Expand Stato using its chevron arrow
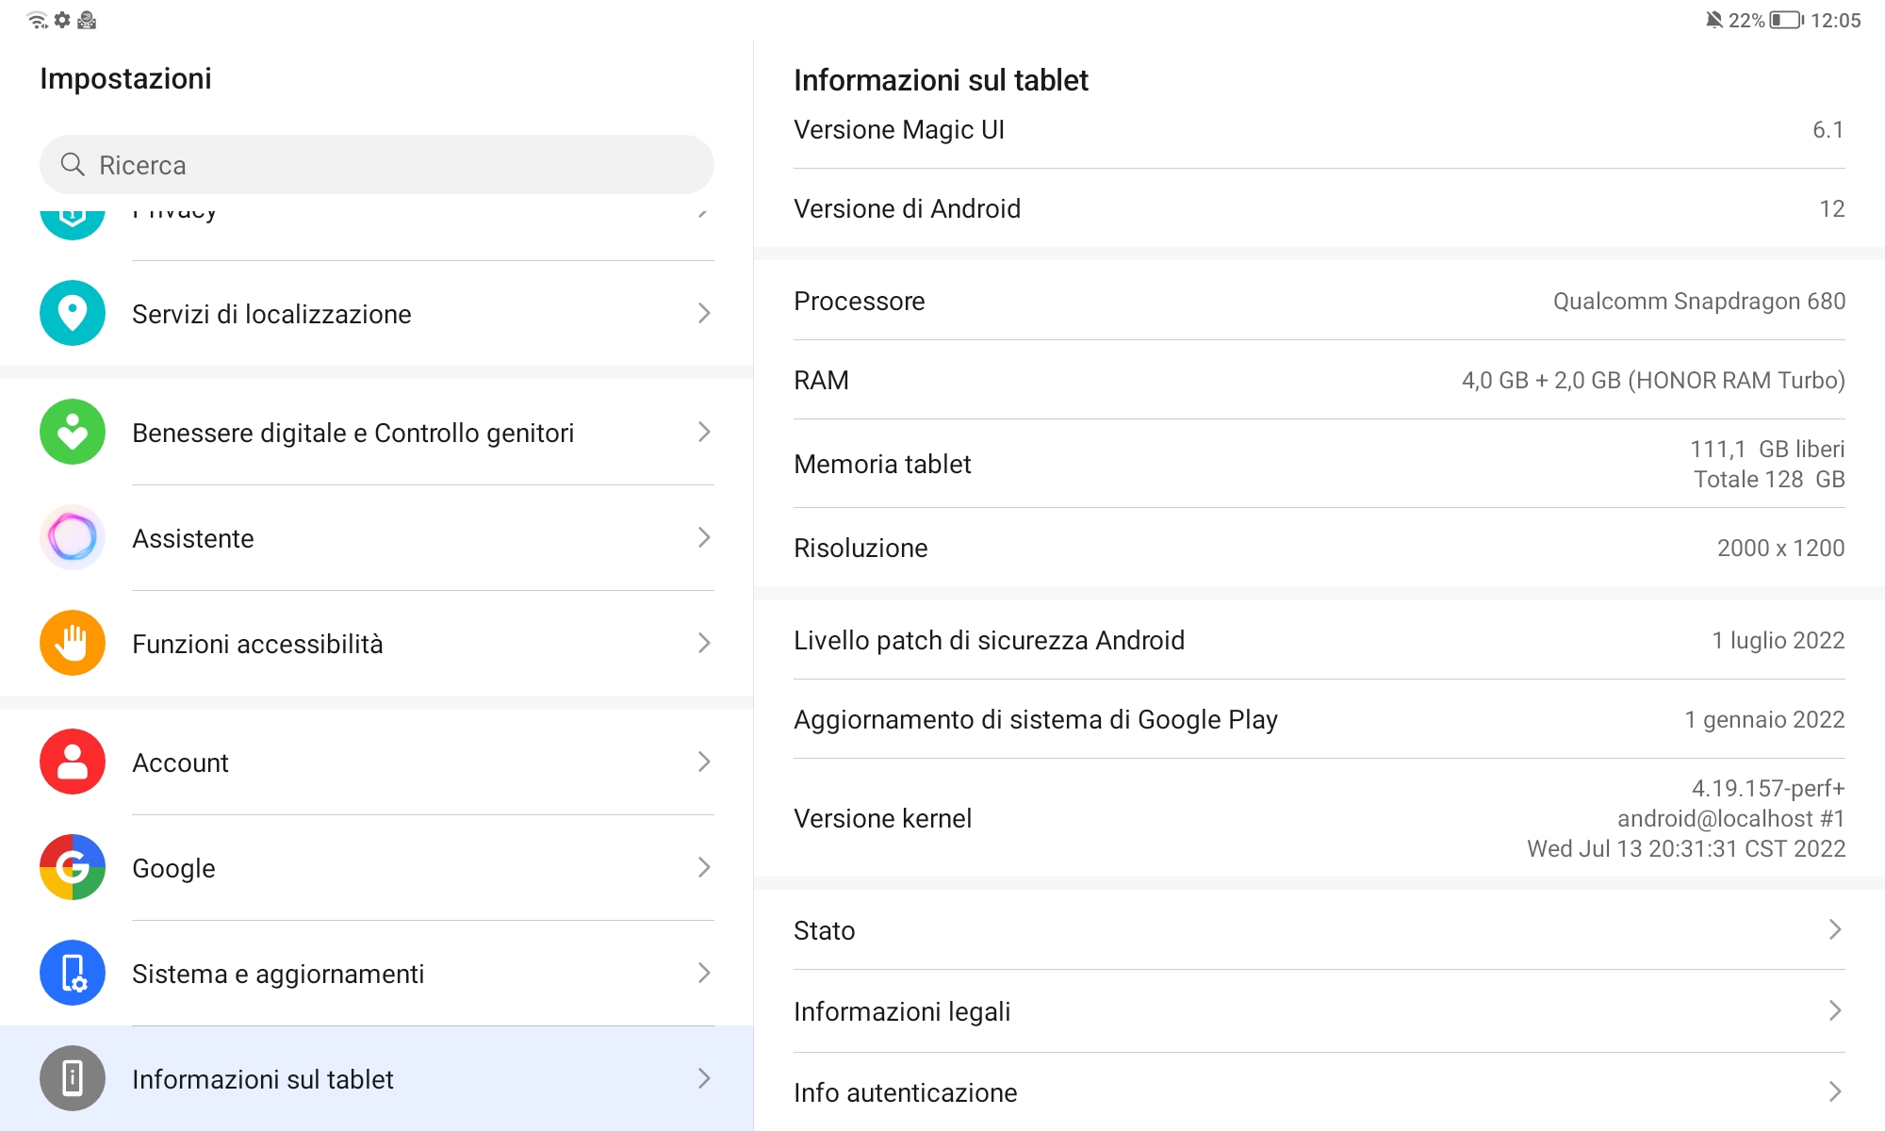Screen dimensions: 1885x1131 (1834, 930)
